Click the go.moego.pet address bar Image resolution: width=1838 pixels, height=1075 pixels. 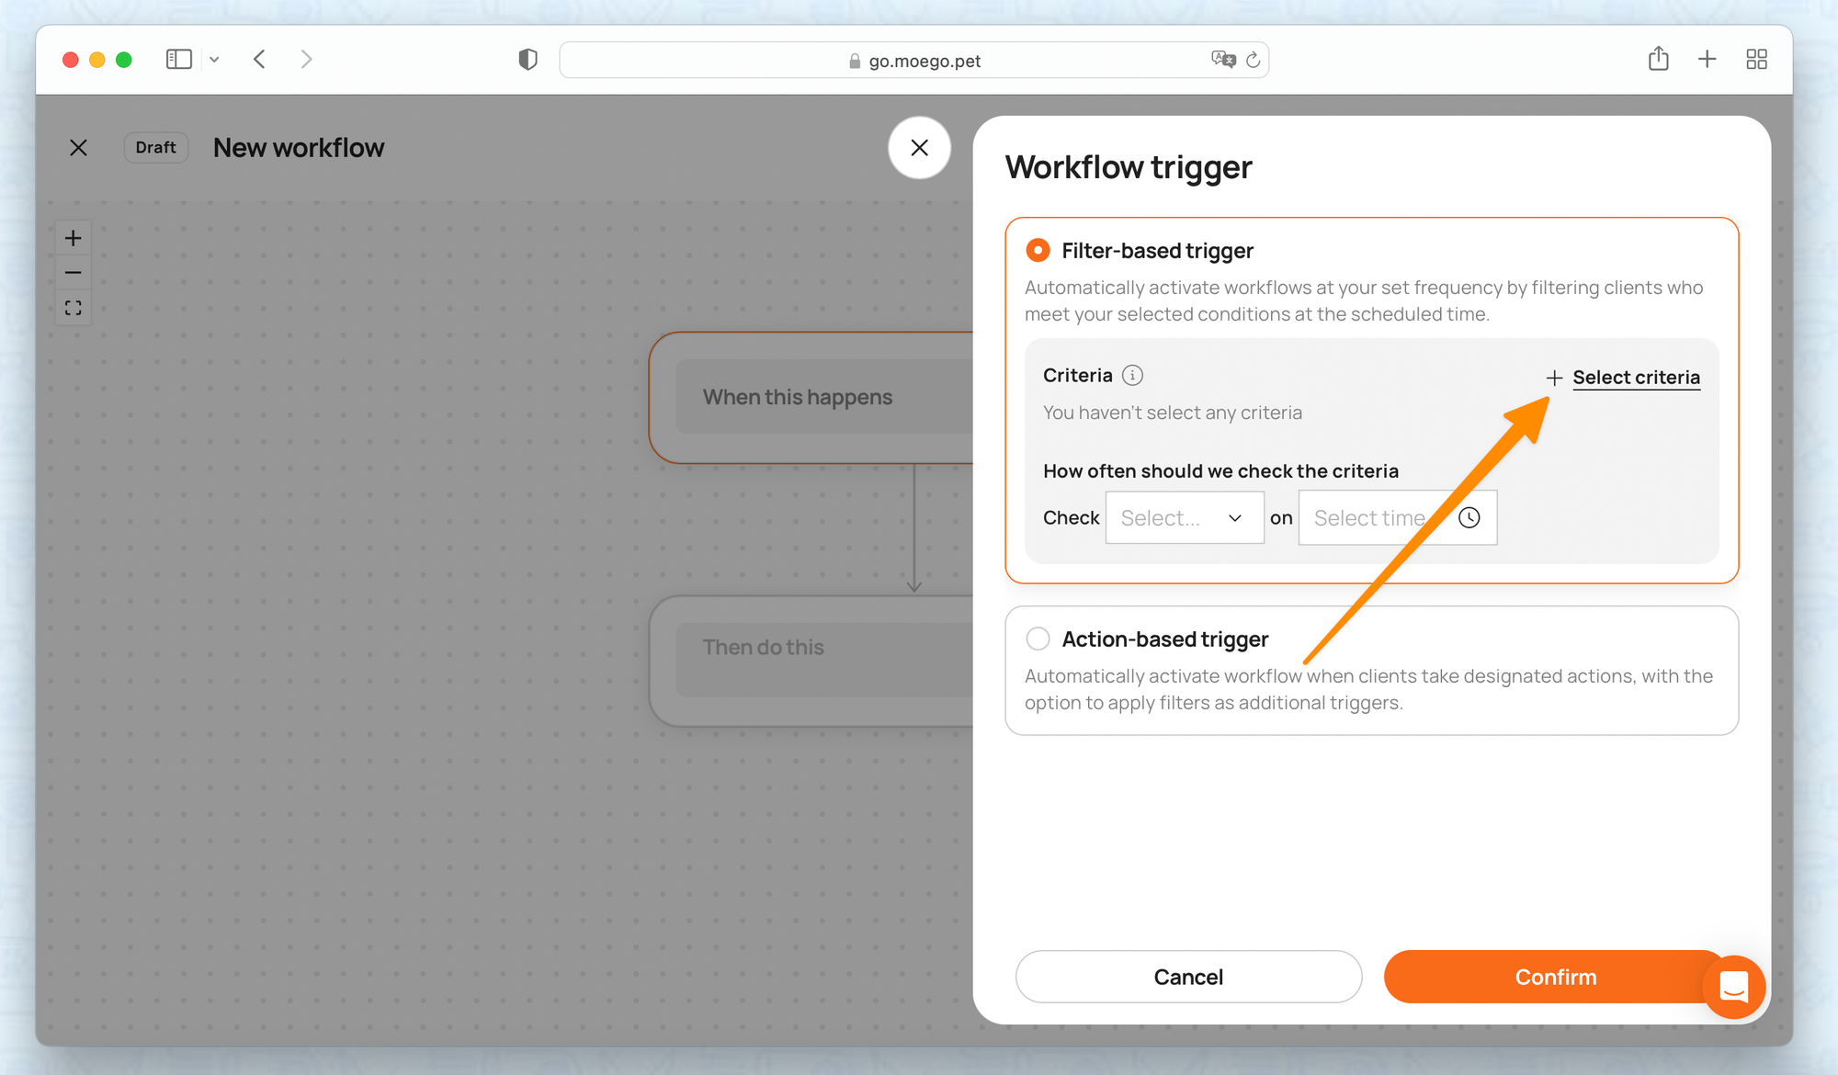click(x=924, y=61)
